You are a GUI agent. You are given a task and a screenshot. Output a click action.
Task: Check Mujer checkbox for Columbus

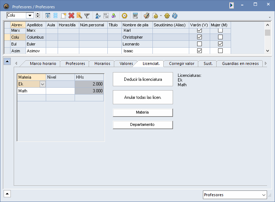click(x=220, y=37)
